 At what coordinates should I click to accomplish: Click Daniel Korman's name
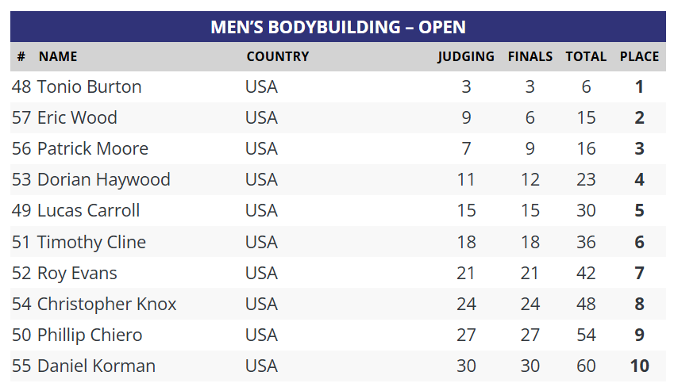tap(96, 366)
